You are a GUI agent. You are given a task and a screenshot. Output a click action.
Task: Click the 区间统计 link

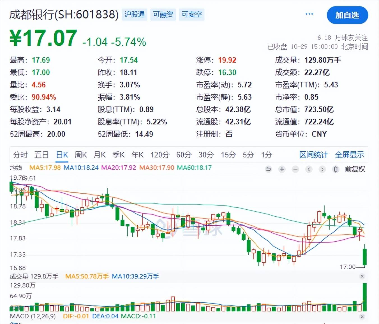313,155
